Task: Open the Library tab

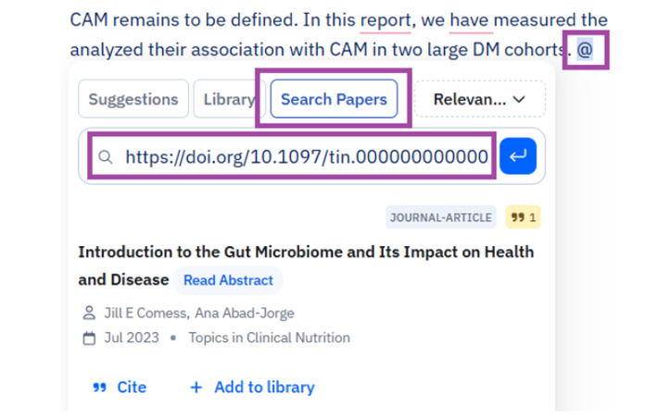Action: (x=226, y=99)
